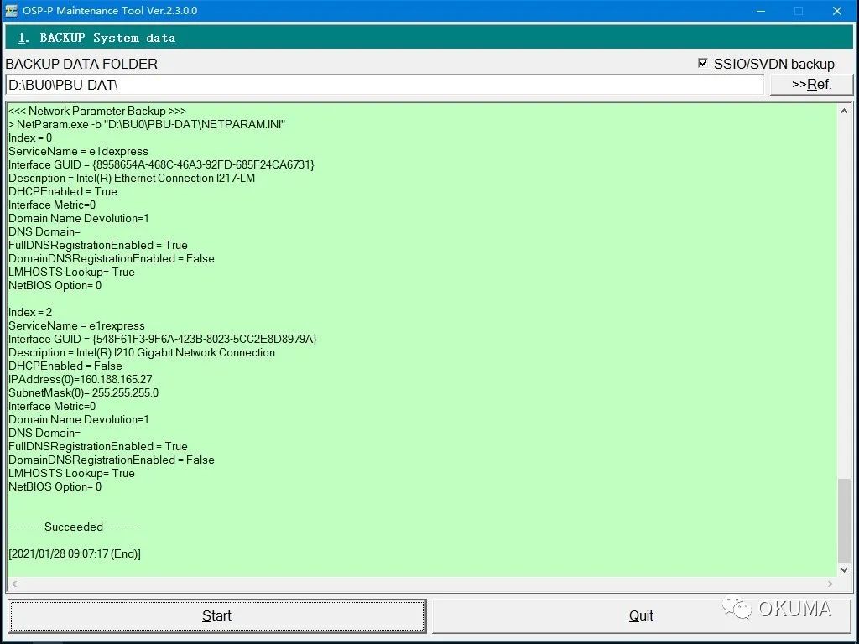Click the Intel(R) Ethernet Connection I217-LM line
This screenshot has width=859, height=644.
(x=132, y=178)
